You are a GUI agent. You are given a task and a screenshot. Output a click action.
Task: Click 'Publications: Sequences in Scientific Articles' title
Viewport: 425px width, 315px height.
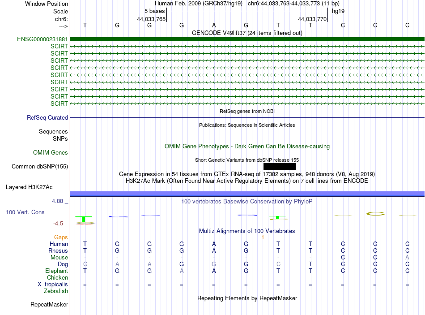[247, 125]
